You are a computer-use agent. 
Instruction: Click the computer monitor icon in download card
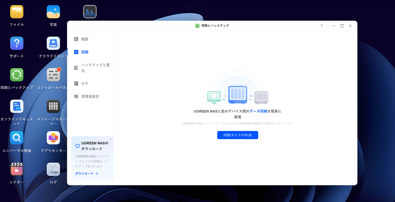77,146
